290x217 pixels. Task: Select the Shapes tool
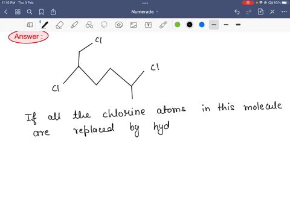89,25
